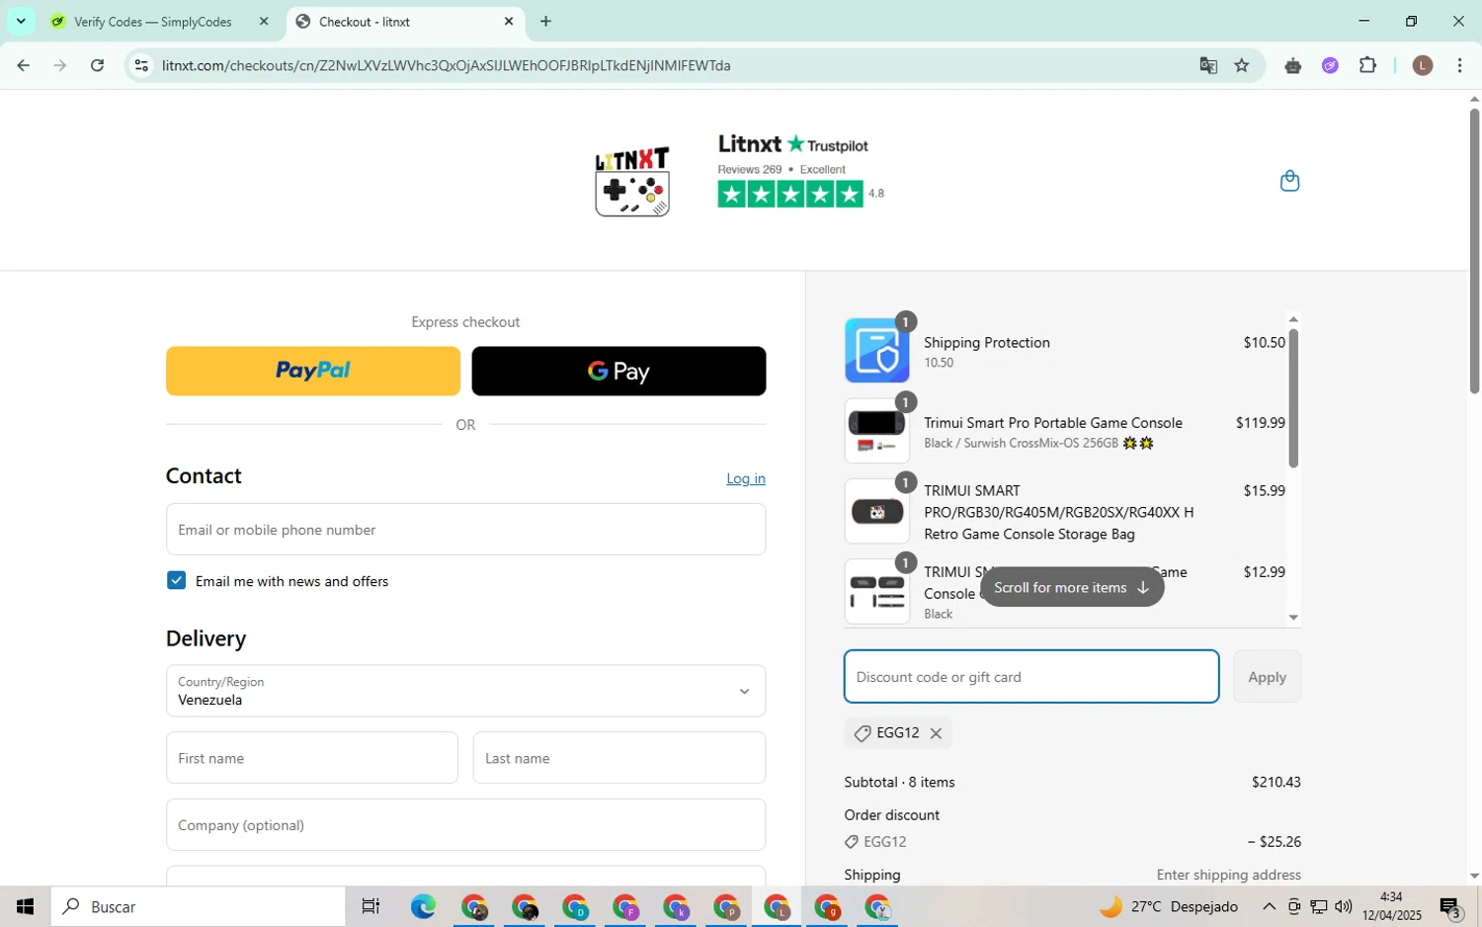Image resolution: width=1482 pixels, height=927 pixels.
Task: Open the Chrome three-dot menu
Action: pos(1459,65)
